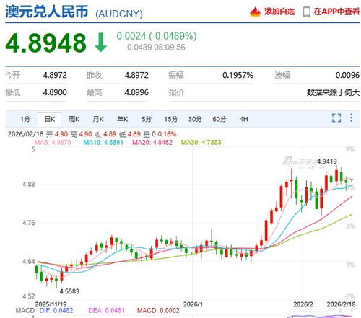Click the 数据来源于倚天 text
Image resolution: width=361 pixels, height=318 pixels.
click(x=333, y=92)
